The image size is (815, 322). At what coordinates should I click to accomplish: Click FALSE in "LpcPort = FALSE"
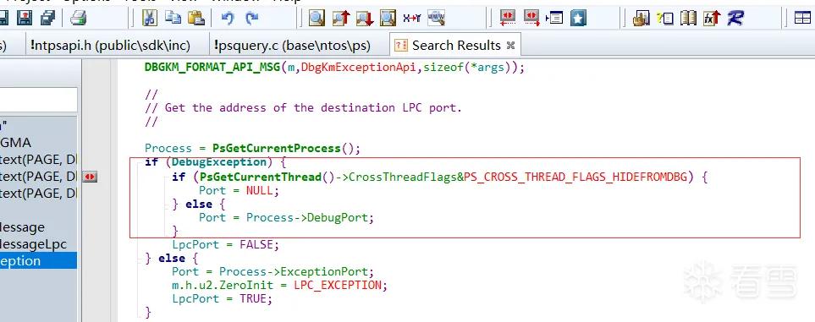(256, 244)
